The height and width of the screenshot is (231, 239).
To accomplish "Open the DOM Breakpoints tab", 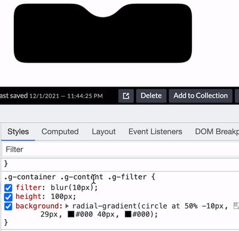I will (217, 132).
